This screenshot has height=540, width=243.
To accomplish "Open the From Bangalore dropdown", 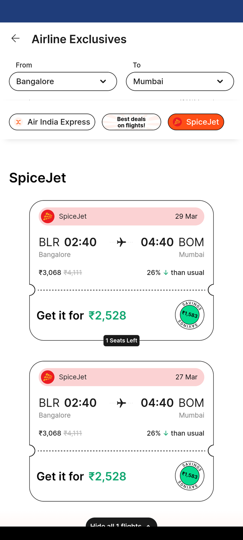I will (63, 81).
